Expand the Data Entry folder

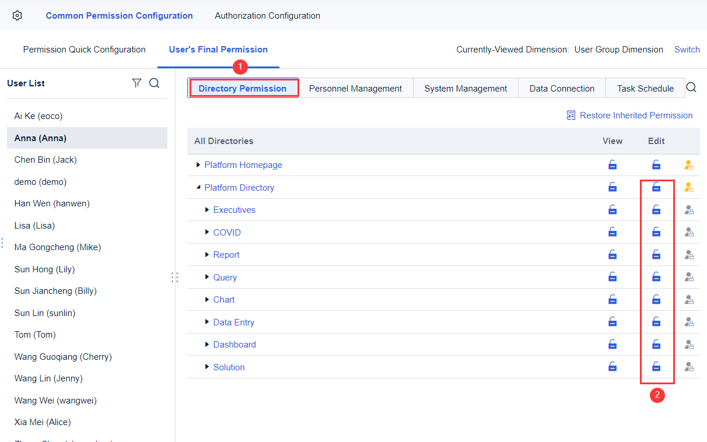[x=207, y=322]
